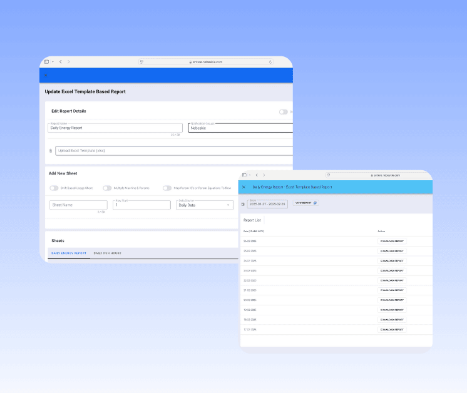Viewport: 467px width, 393px height.
Task: Select the Daily Energy Report sheet tab
Action: pos(69,253)
